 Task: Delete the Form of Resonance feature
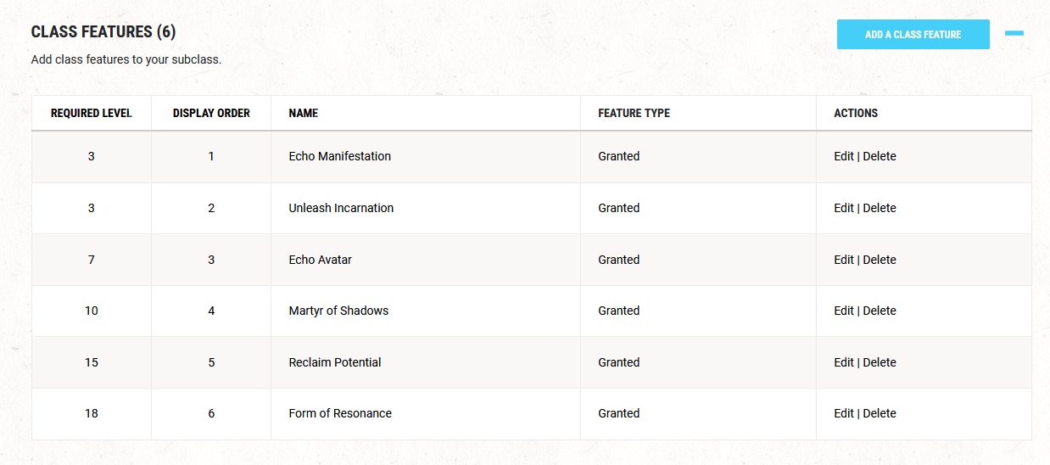tap(880, 413)
